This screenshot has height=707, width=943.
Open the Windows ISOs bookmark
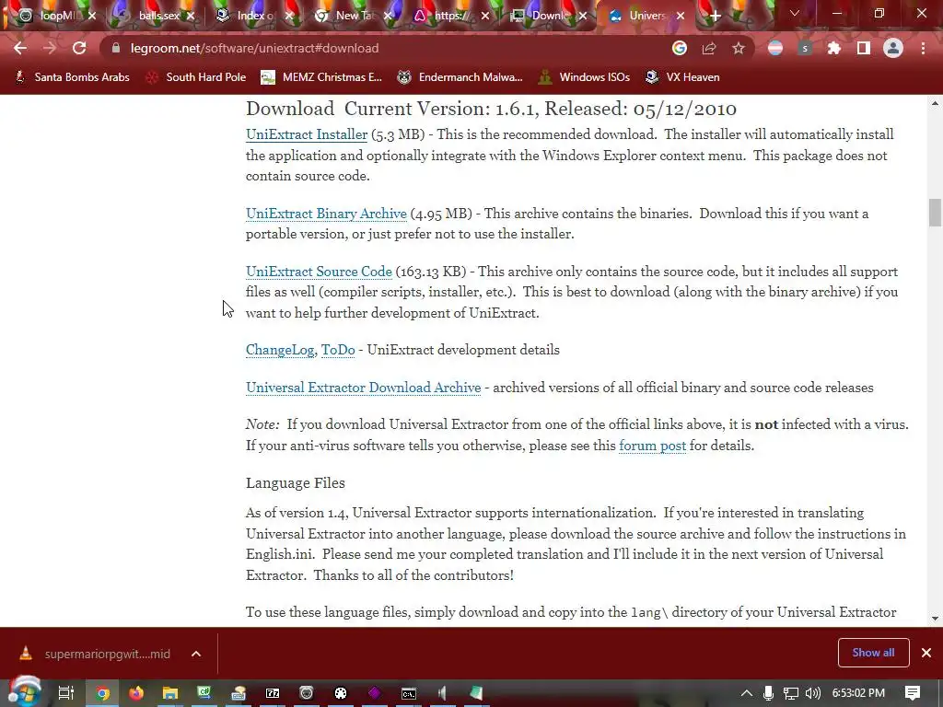584,77
